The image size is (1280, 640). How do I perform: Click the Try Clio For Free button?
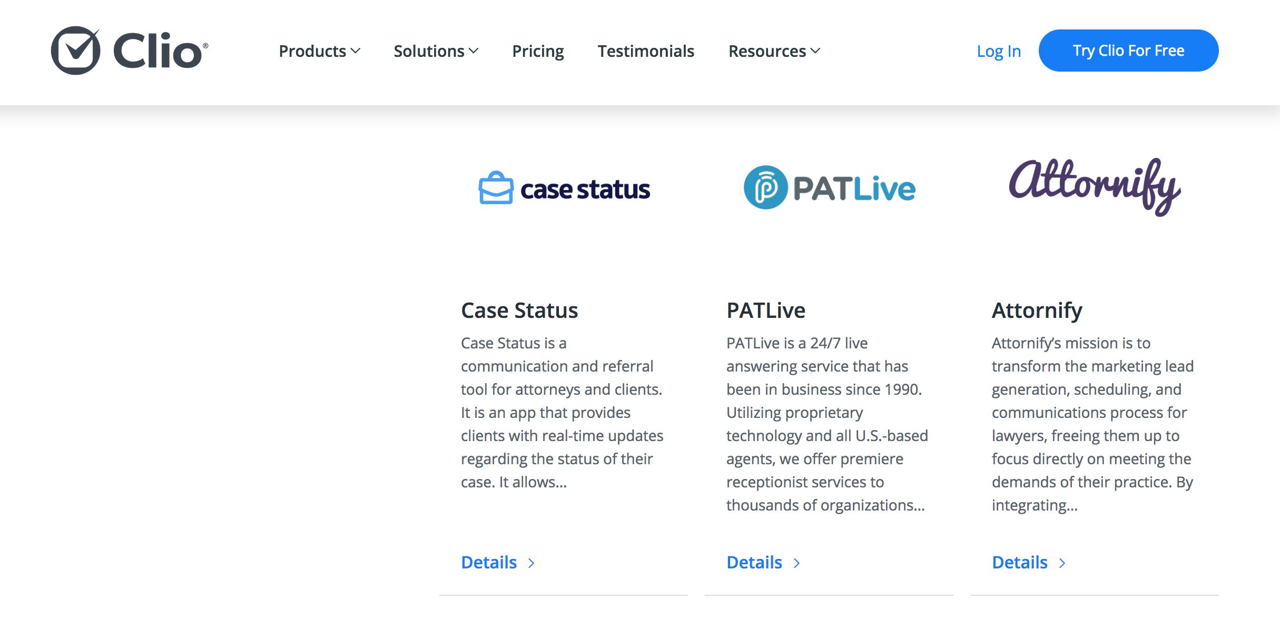coord(1128,51)
